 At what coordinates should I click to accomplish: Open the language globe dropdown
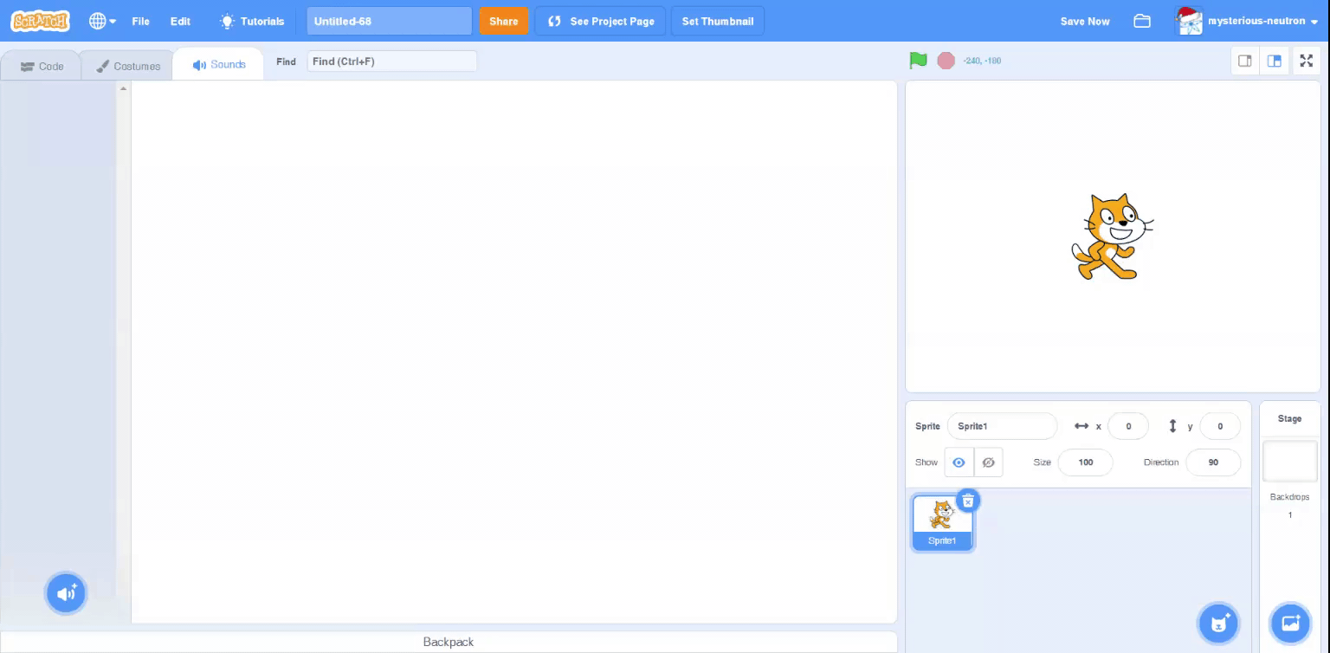(102, 21)
